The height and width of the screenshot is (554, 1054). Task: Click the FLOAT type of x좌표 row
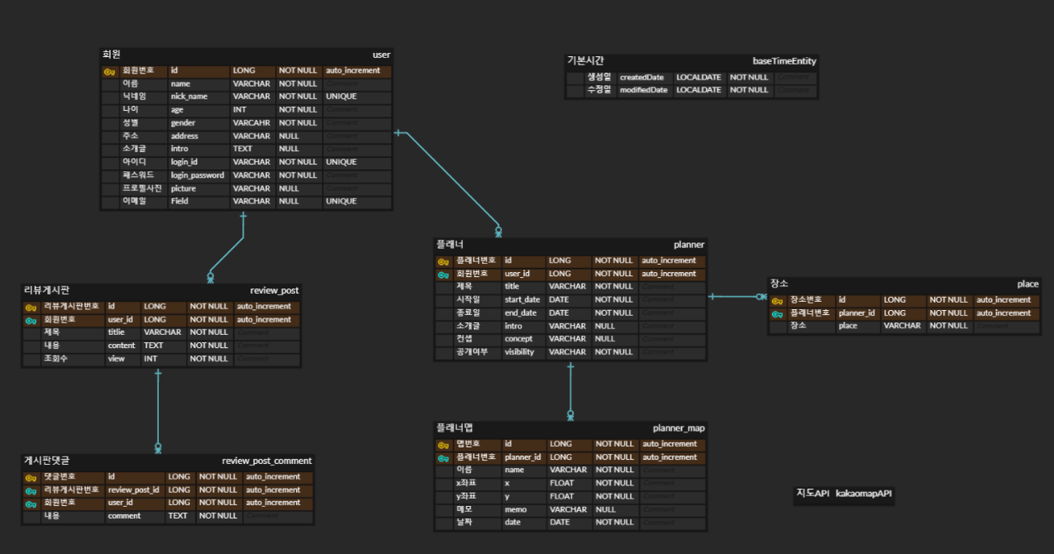coord(561,483)
